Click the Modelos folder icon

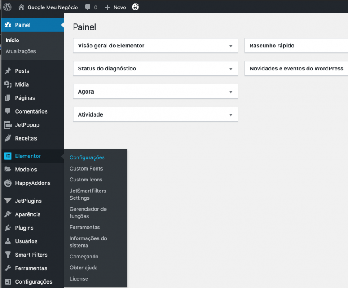point(8,170)
